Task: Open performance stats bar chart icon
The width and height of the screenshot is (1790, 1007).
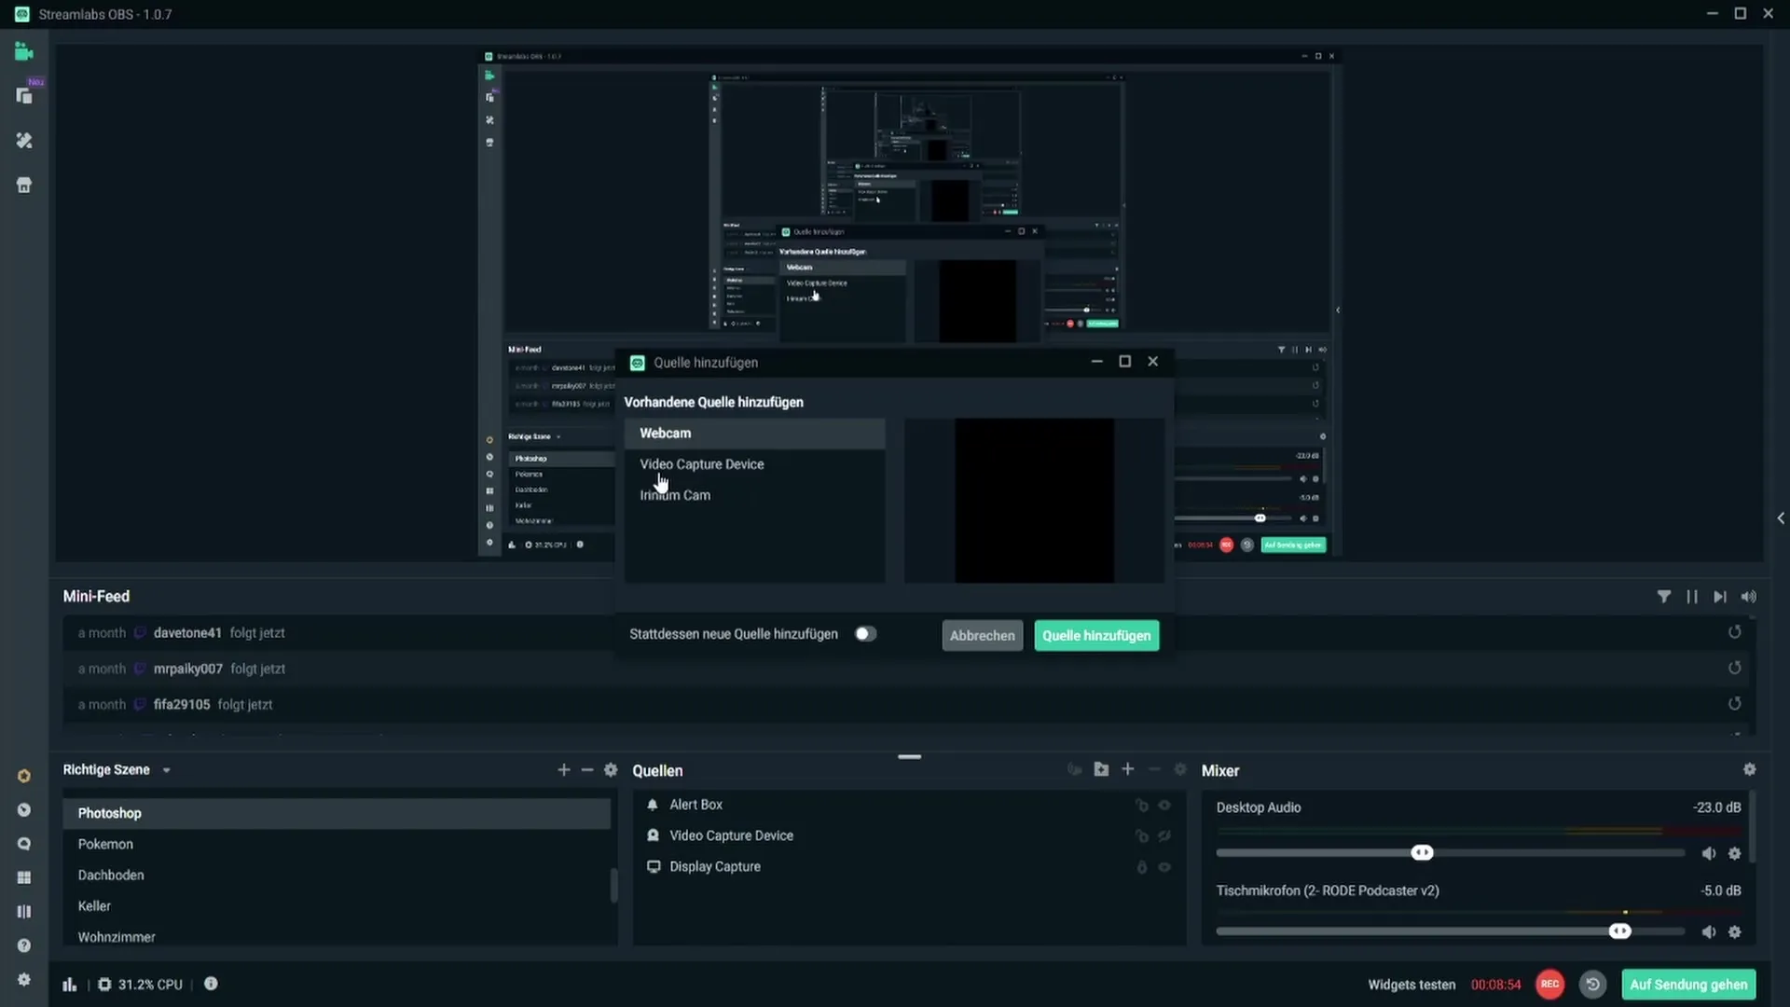Action: 70,985
